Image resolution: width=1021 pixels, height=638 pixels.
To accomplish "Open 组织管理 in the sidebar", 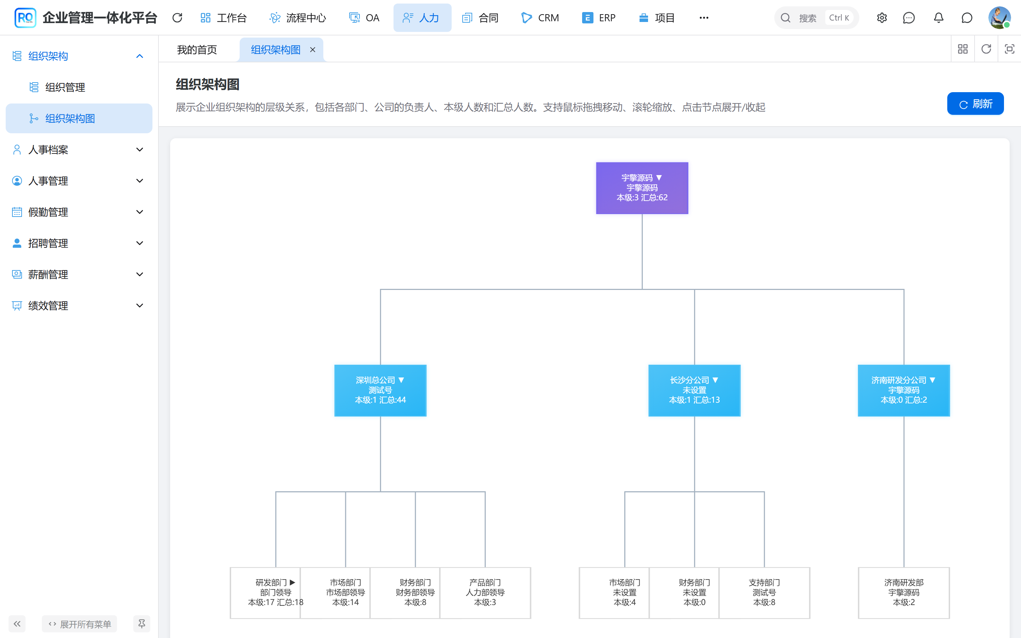I will point(79,87).
